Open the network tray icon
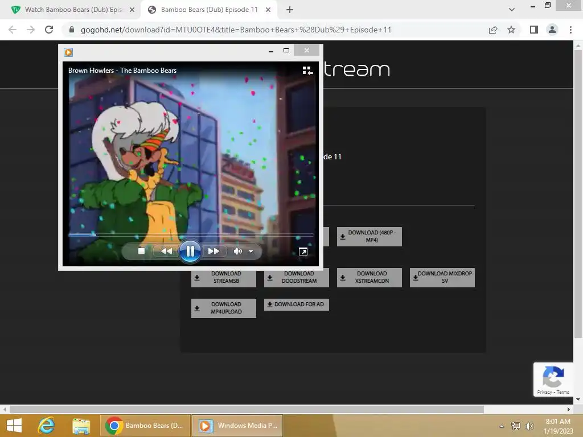The height and width of the screenshot is (437, 583). point(516,426)
